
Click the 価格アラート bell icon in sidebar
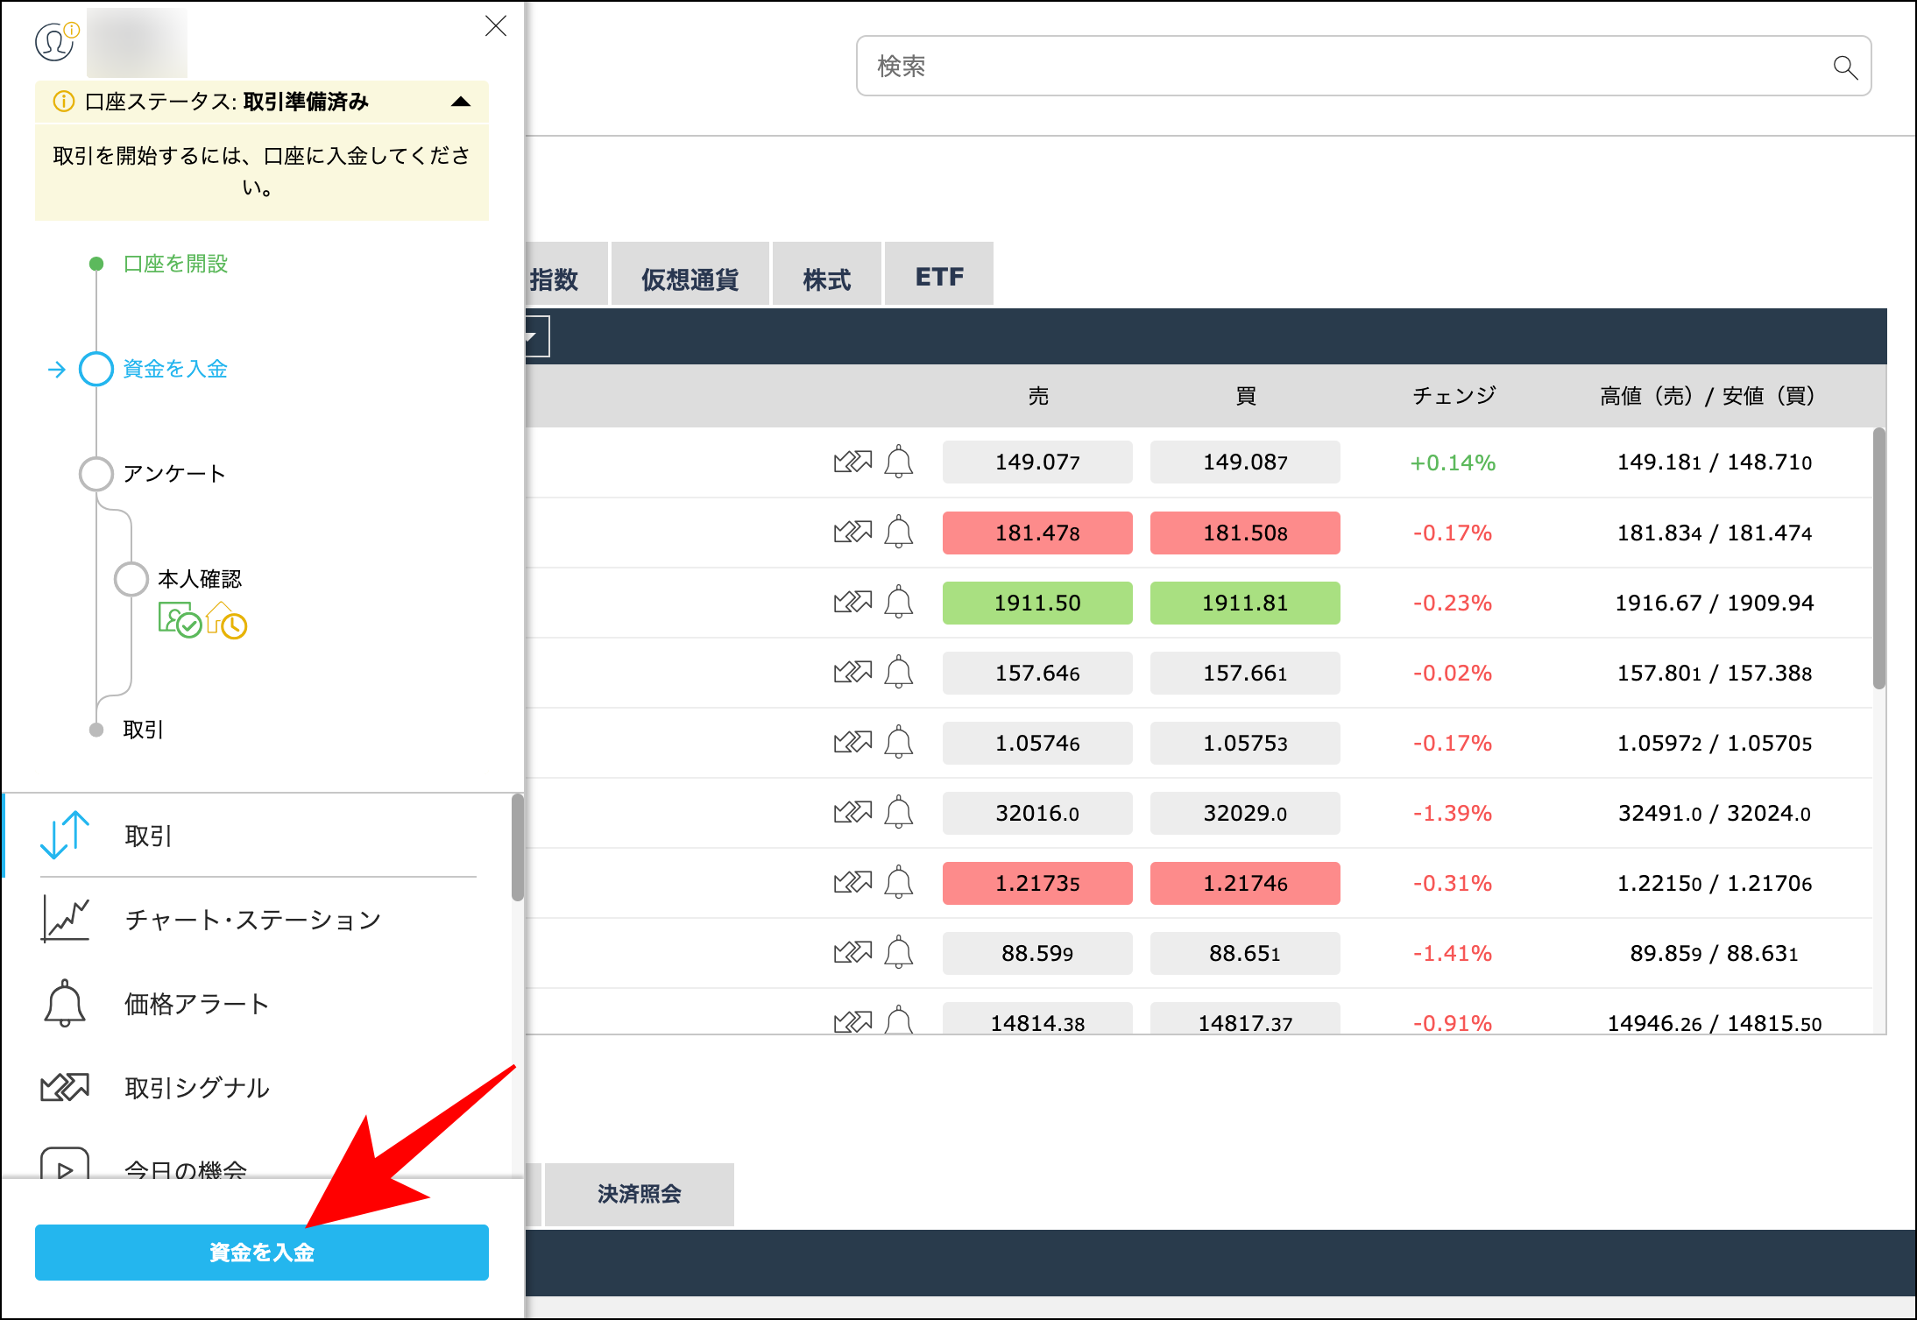pyautogui.click(x=63, y=1003)
